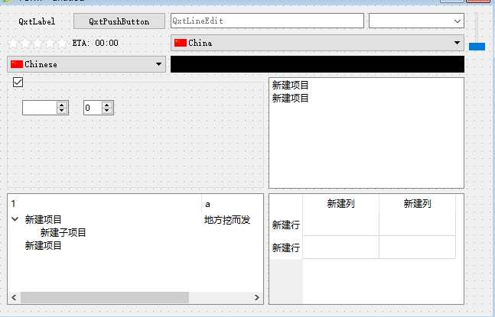Click the up arrow of the spin box showing 0
495x317 pixels.
tap(107, 105)
